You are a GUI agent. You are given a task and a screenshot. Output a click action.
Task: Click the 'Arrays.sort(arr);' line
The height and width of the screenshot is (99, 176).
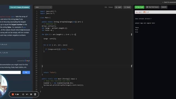(x=49, y=26)
